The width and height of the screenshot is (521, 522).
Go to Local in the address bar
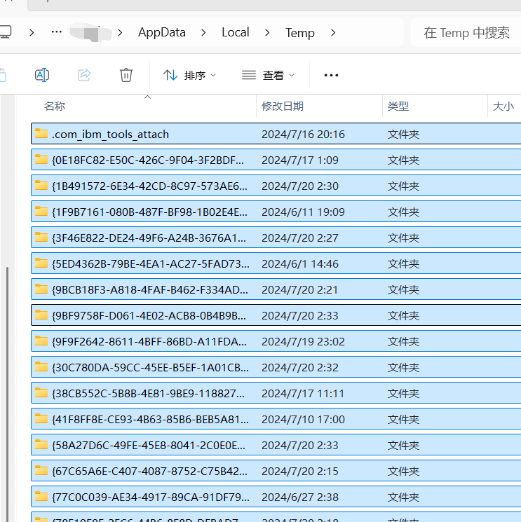click(236, 32)
